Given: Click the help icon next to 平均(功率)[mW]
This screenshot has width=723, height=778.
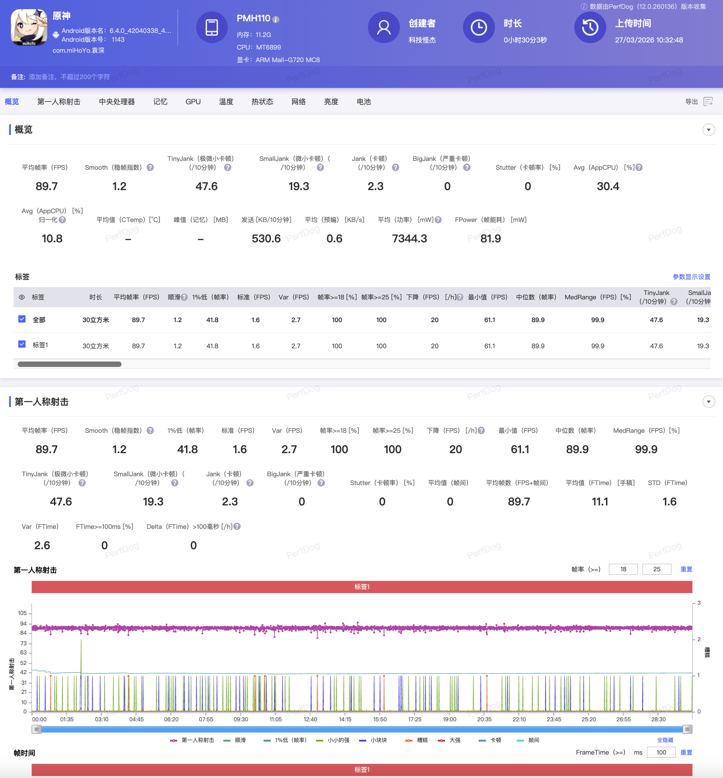Looking at the screenshot, I should [x=438, y=220].
